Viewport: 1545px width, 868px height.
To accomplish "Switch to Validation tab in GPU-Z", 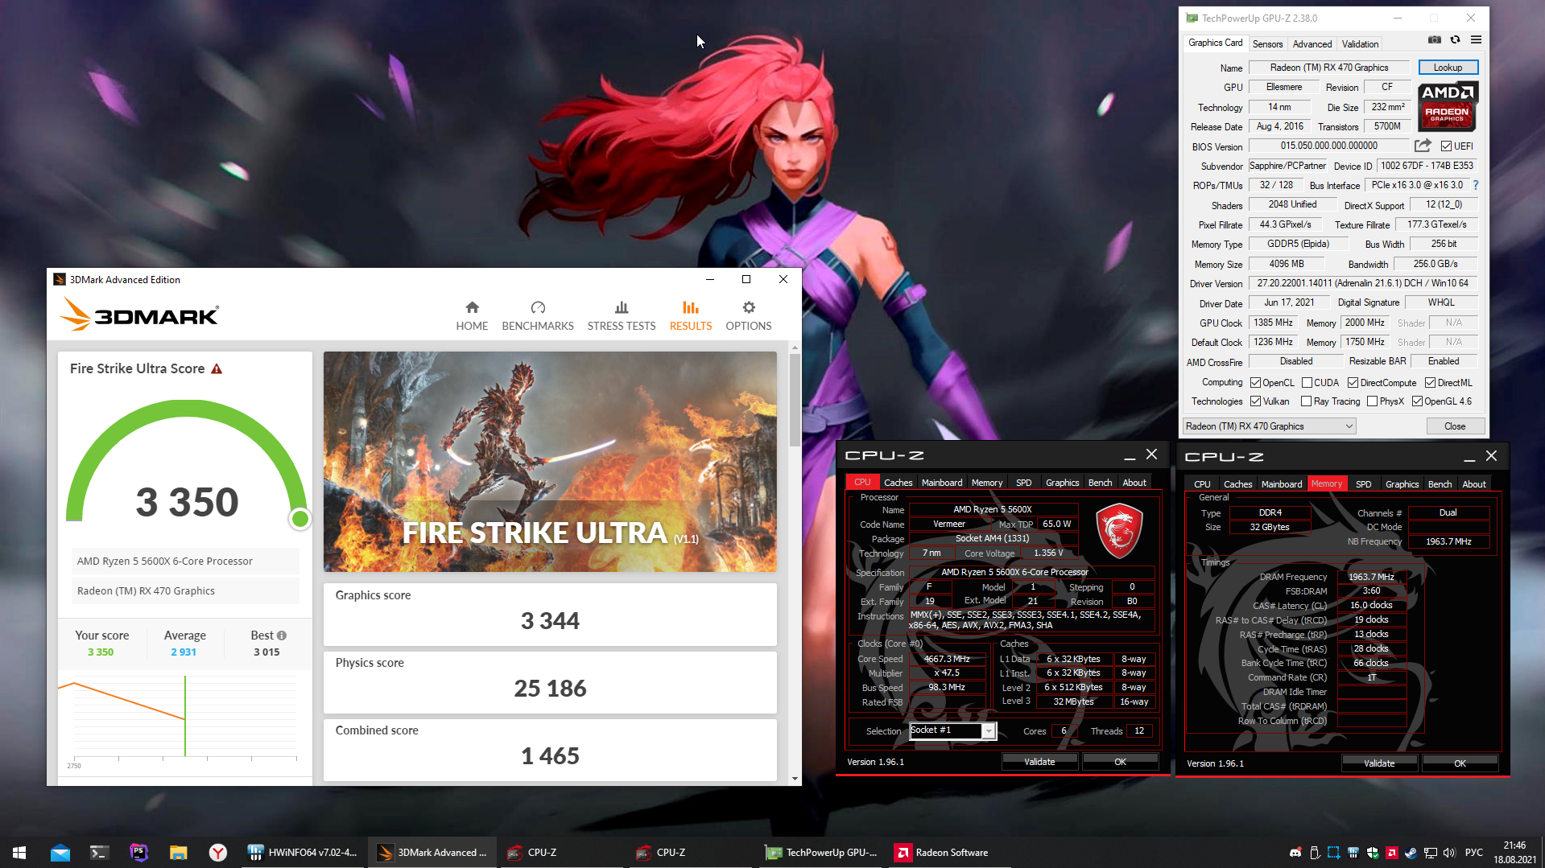I will click(x=1360, y=44).
